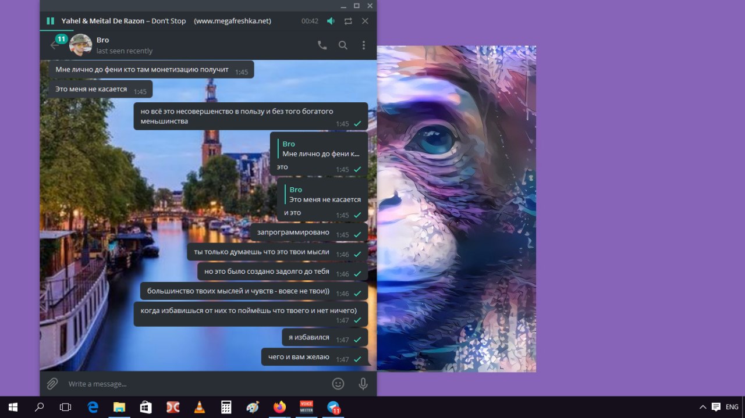Open the Windows notification center
745x418 pixels.
click(716, 407)
